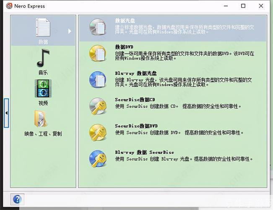Image resolution: width=273 pixels, height=210 pixels.
Task: Select the 数据 document icon in sidebar
Action: [43, 28]
